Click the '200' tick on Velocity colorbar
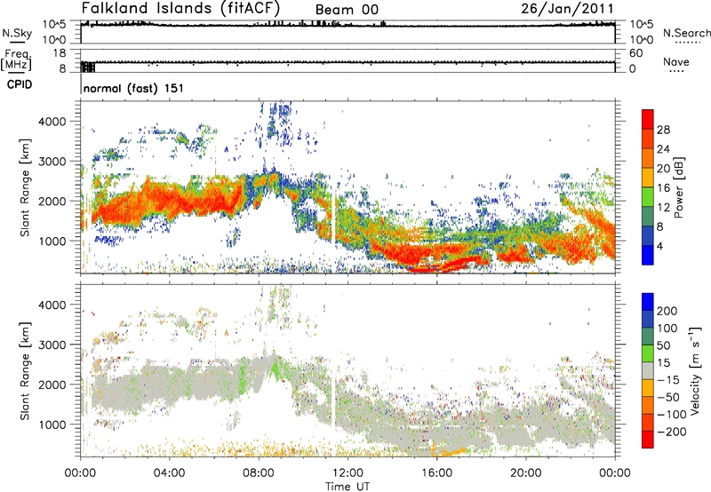This screenshot has width=711, height=492. coord(667,311)
